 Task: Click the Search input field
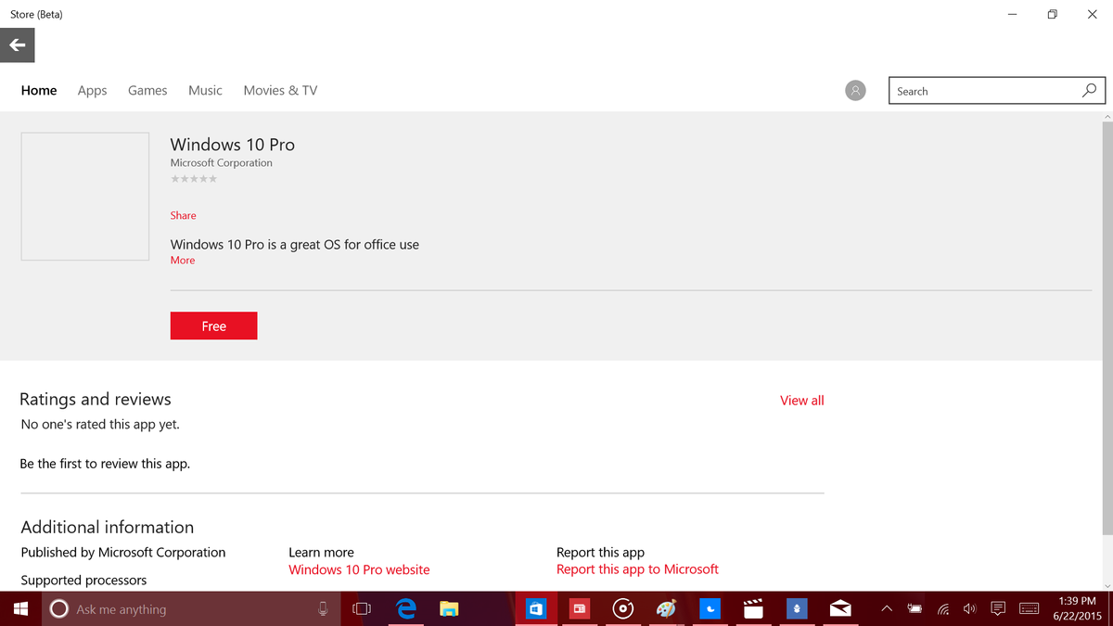(x=983, y=90)
